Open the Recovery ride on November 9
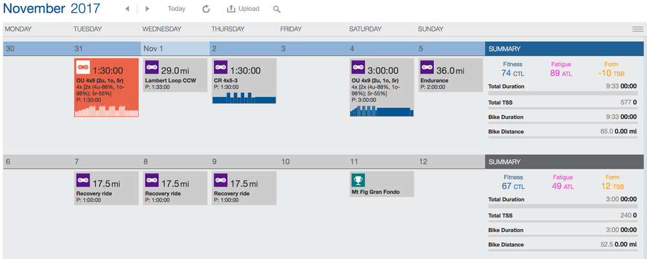The width and height of the screenshot is (647, 259). [x=244, y=188]
